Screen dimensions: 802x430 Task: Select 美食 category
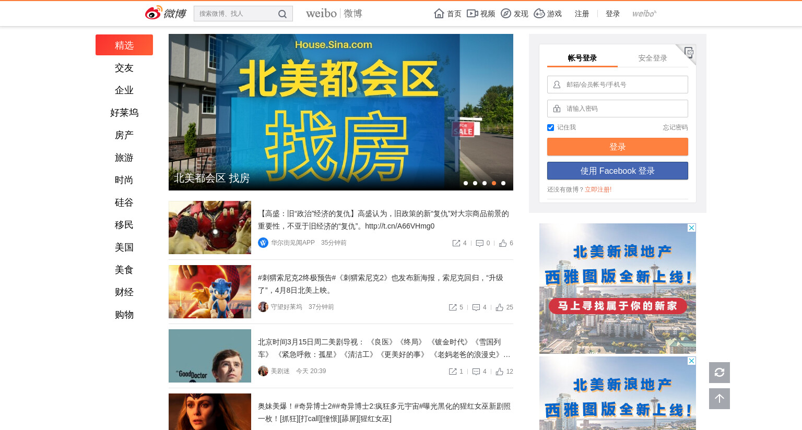point(124,270)
